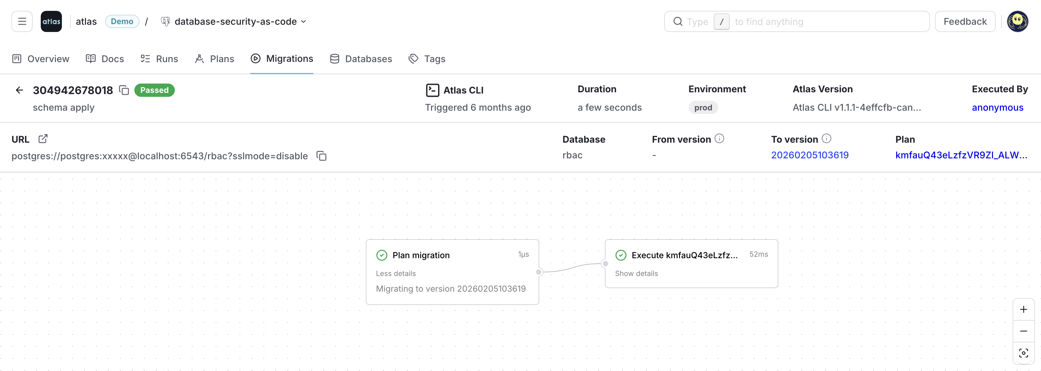Open the hamburger sidebar menu

click(22, 21)
